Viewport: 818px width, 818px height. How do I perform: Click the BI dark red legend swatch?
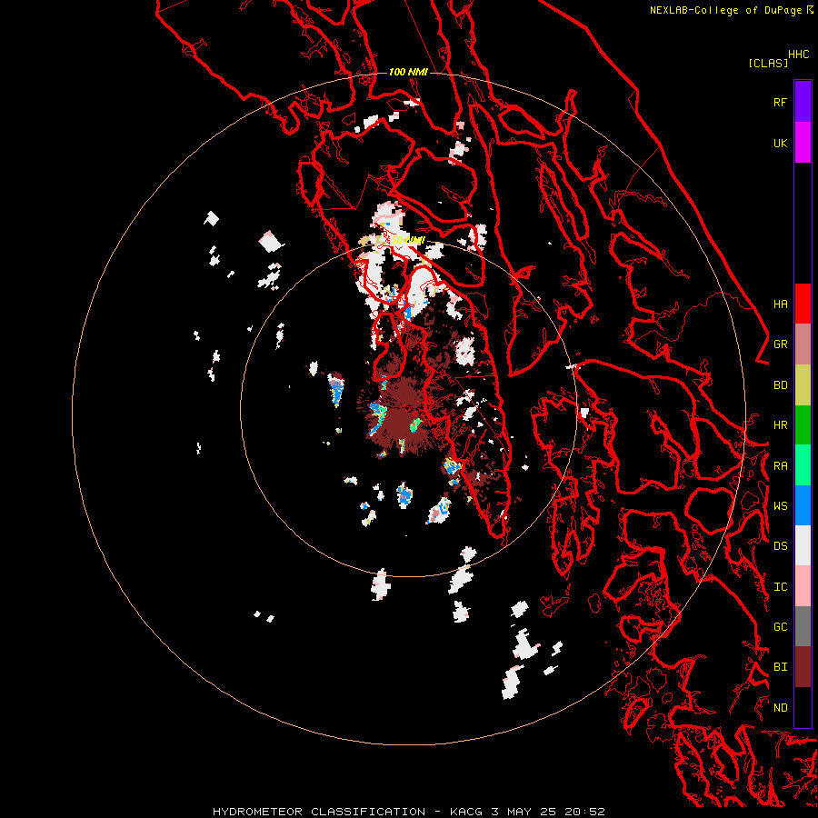(x=803, y=667)
